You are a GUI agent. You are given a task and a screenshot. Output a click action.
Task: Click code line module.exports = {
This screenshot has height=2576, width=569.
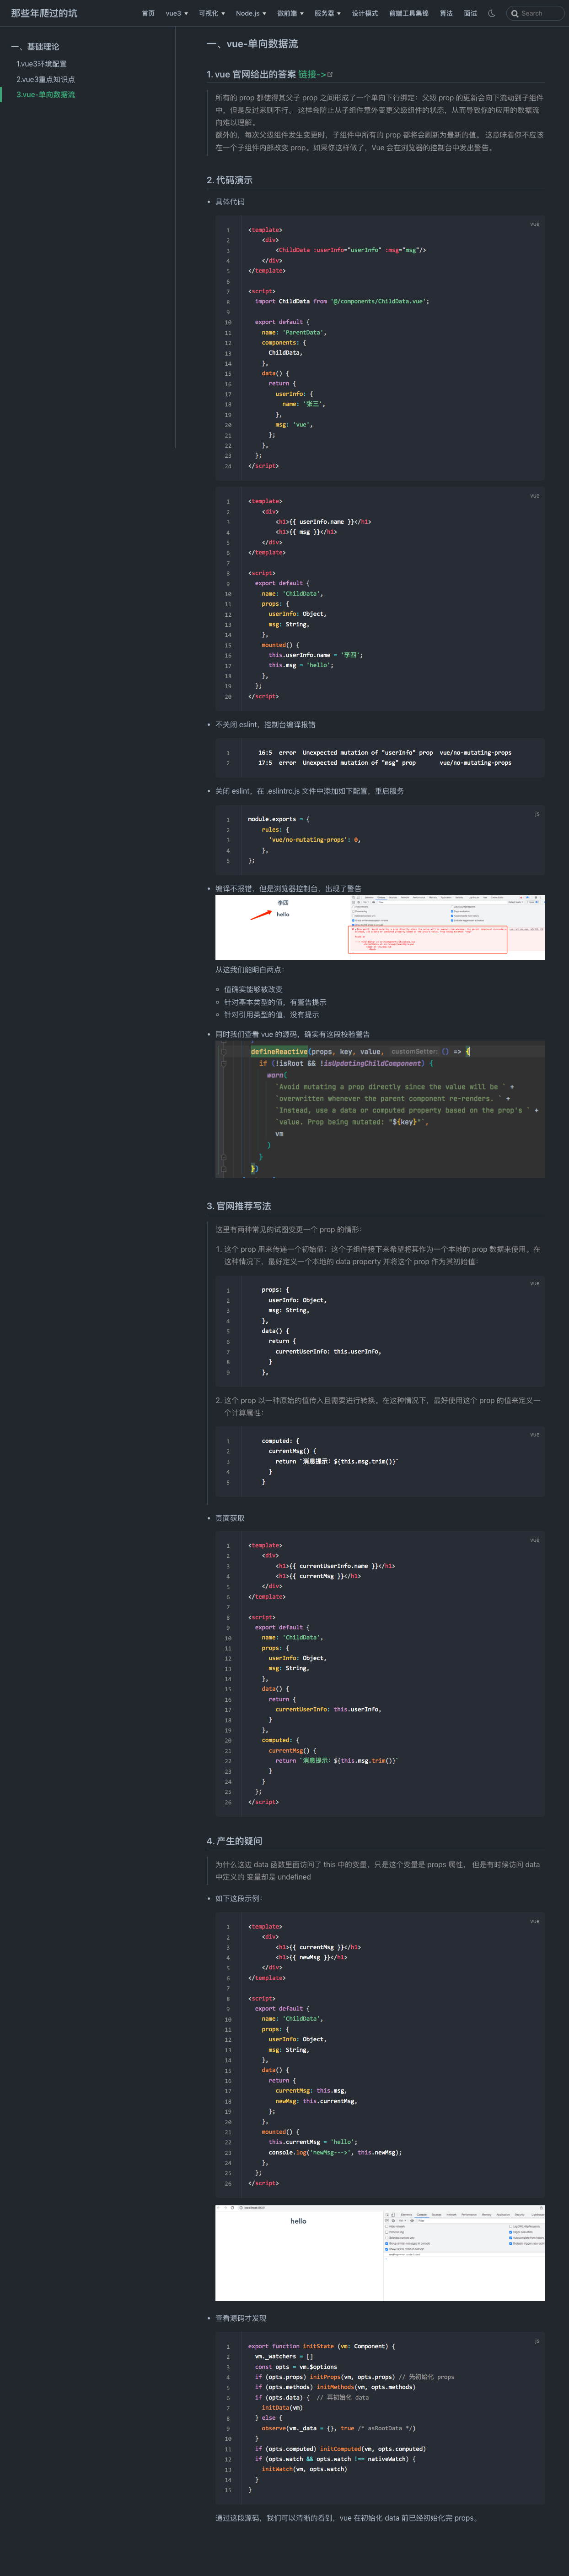[279, 819]
